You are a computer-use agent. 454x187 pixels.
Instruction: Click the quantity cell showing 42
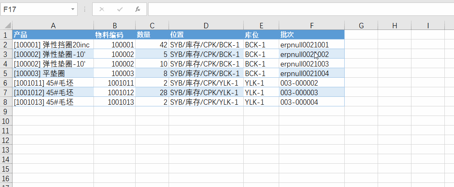[152, 44]
